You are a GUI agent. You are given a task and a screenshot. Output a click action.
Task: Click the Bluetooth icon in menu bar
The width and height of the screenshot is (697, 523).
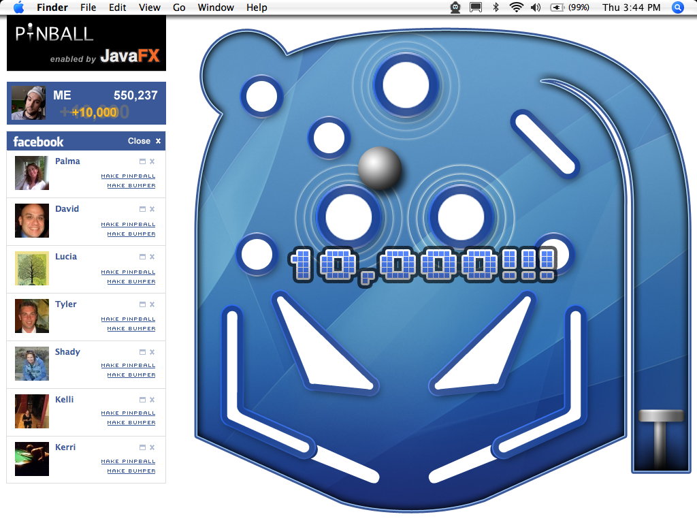click(496, 7)
